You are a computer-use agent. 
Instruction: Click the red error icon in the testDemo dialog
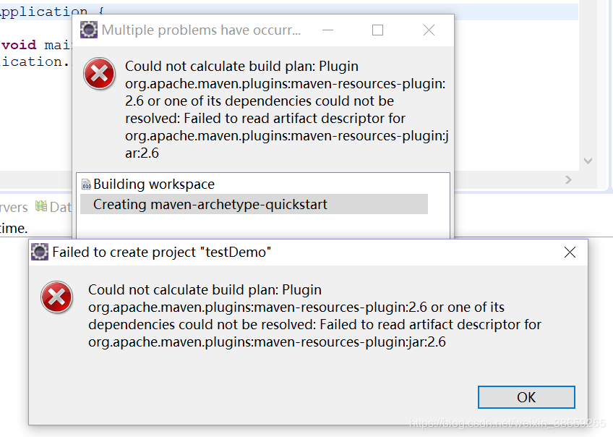(x=56, y=298)
